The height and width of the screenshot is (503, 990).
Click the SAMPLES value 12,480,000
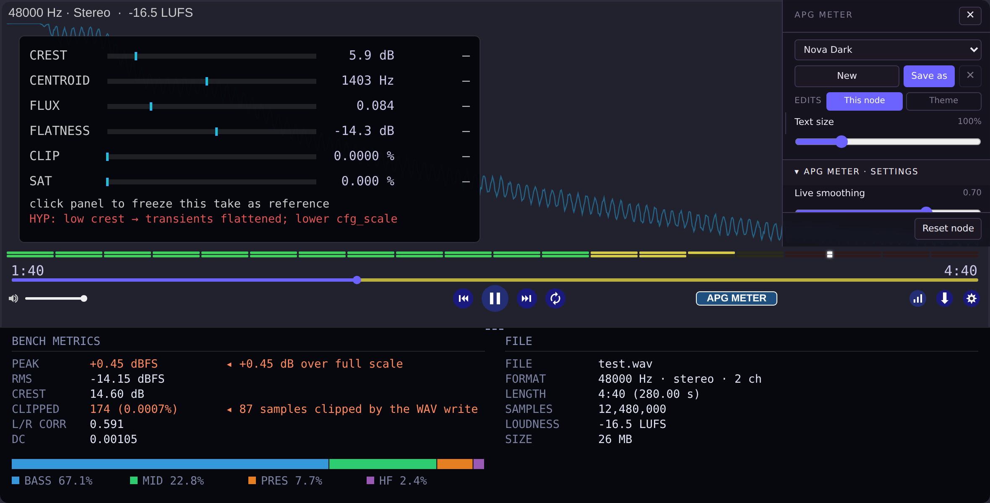(632, 409)
